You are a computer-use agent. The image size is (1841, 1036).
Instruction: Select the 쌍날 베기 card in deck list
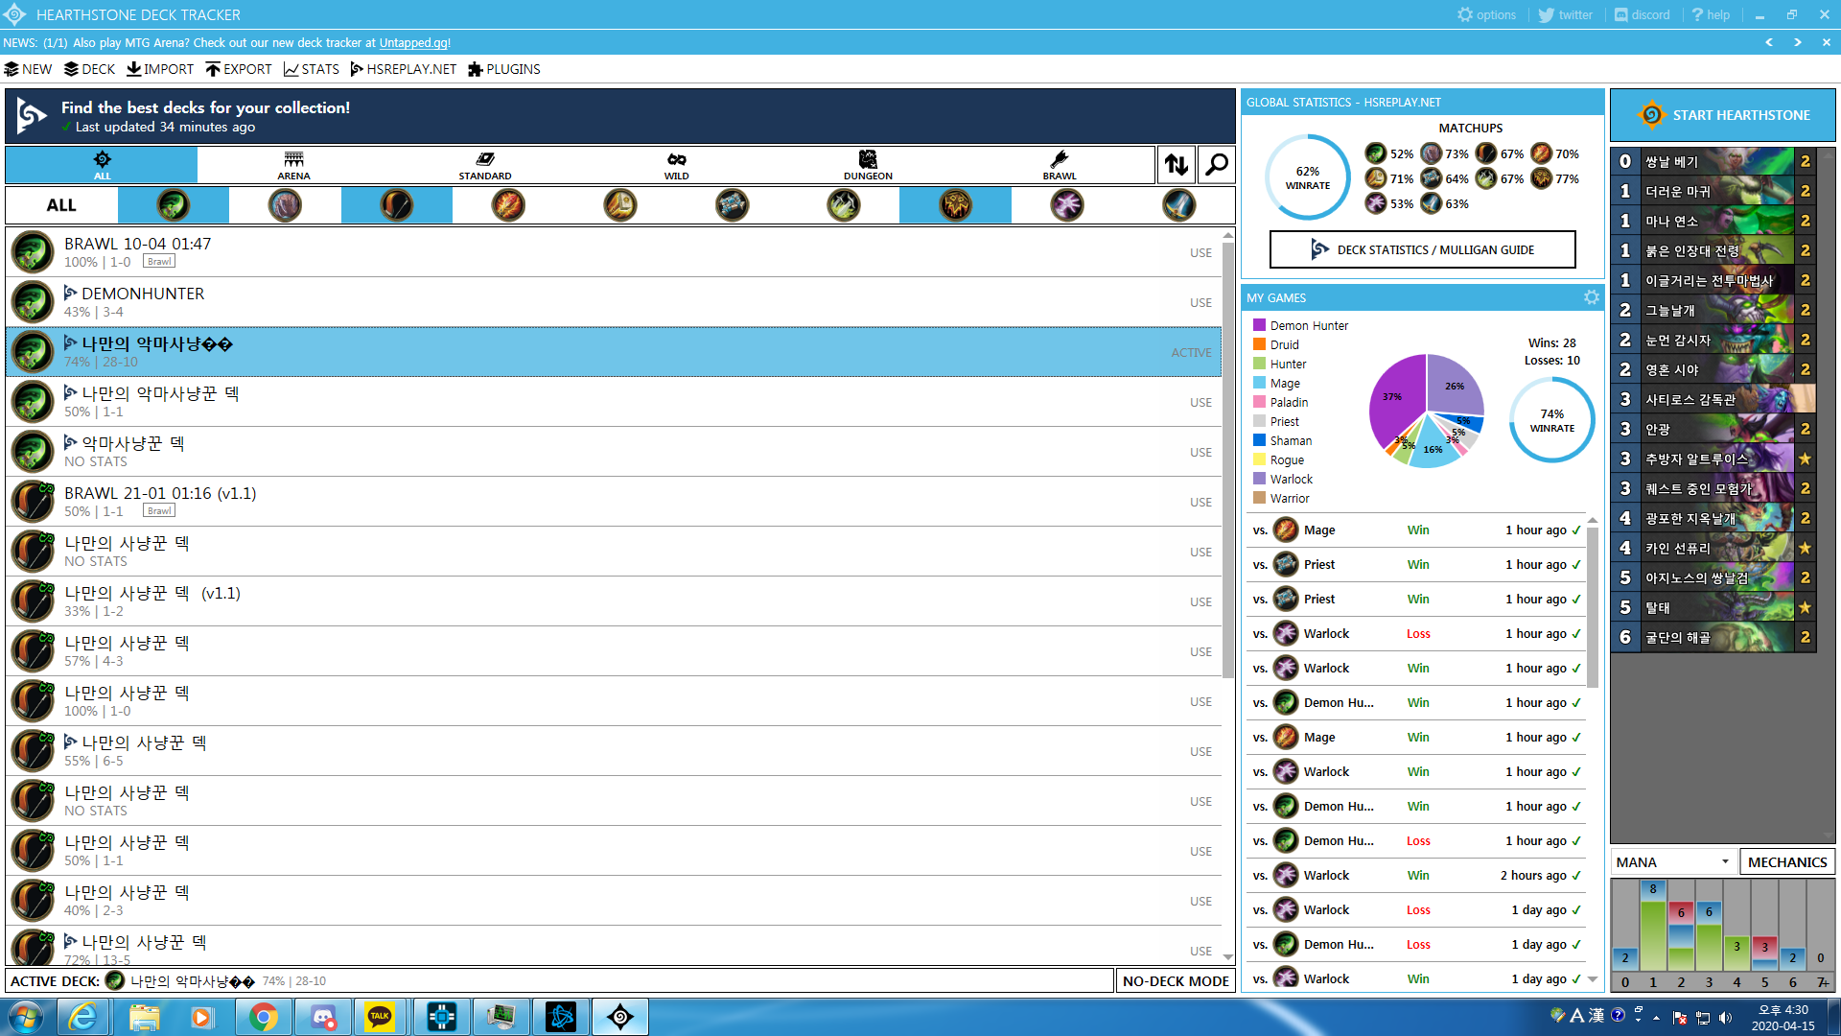1713,161
